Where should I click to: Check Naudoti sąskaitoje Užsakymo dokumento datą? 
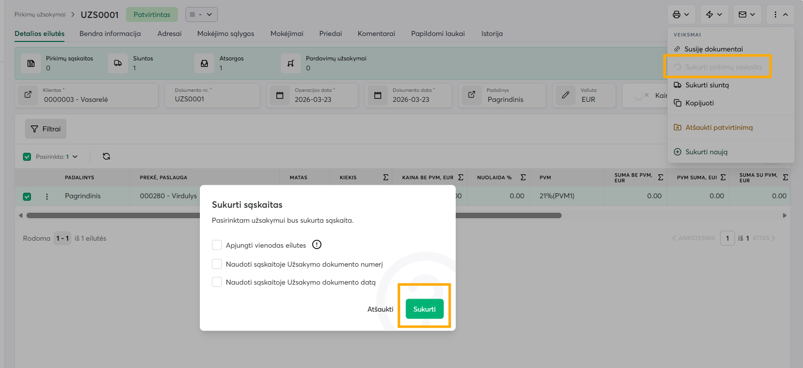click(217, 282)
